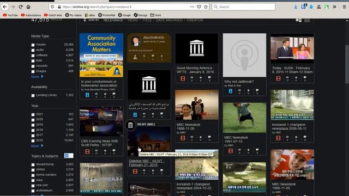Open AlexSmith456 account card

pyautogui.click(x=149, y=48)
